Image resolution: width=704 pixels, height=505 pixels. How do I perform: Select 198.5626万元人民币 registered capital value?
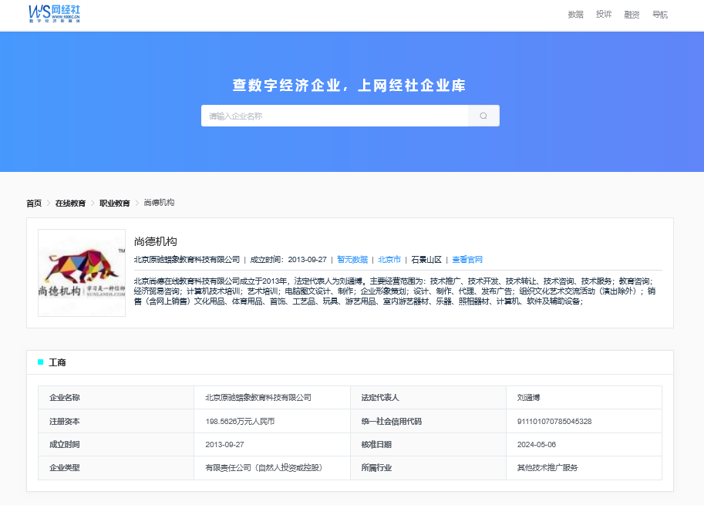pyautogui.click(x=272, y=421)
